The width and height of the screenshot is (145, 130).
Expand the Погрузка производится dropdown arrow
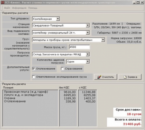pyautogui.click(x=88, y=54)
